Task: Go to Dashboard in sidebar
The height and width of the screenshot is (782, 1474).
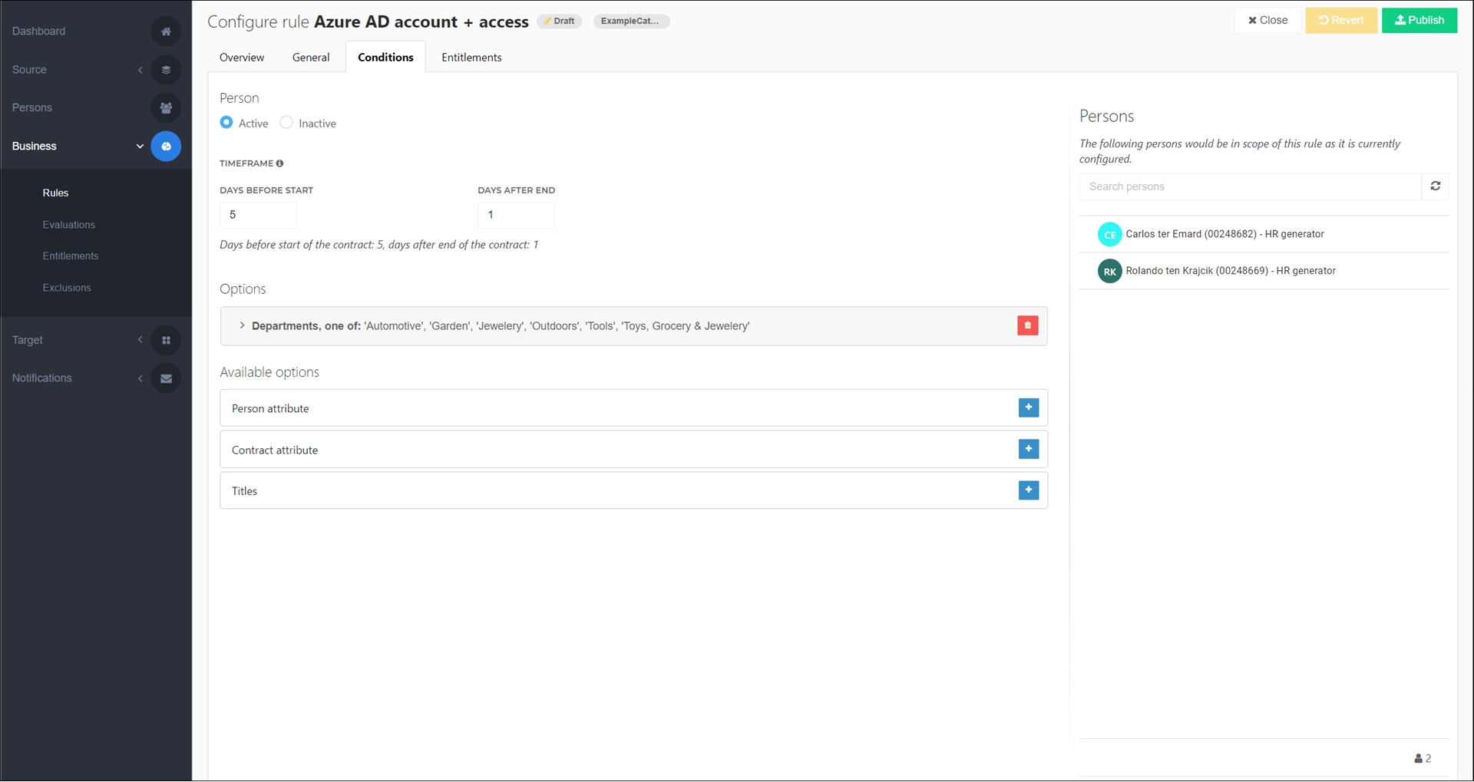Action: [x=38, y=31]
